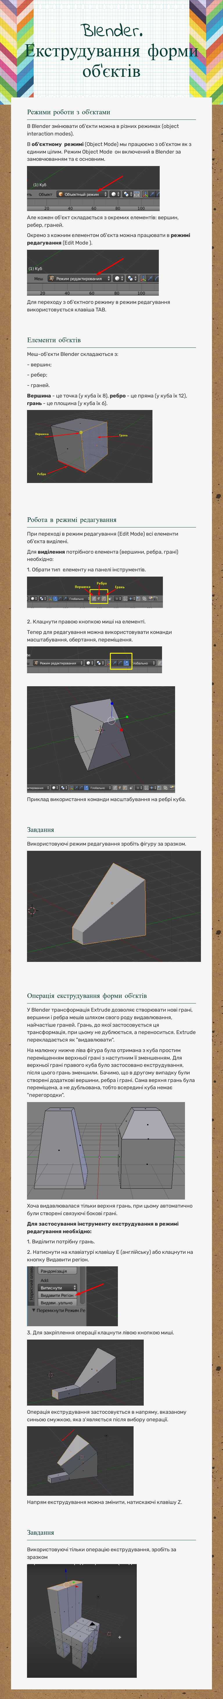Screen dimensions: 223x1699
Task: Open the chair model sample image
Action: [x=82, y=1620]
